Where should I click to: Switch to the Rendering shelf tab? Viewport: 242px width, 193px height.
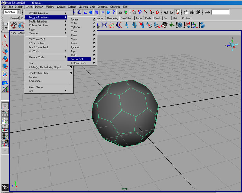113,18
